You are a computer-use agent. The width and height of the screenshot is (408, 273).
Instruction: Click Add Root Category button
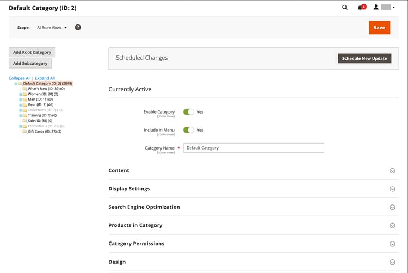coord(32,52)
